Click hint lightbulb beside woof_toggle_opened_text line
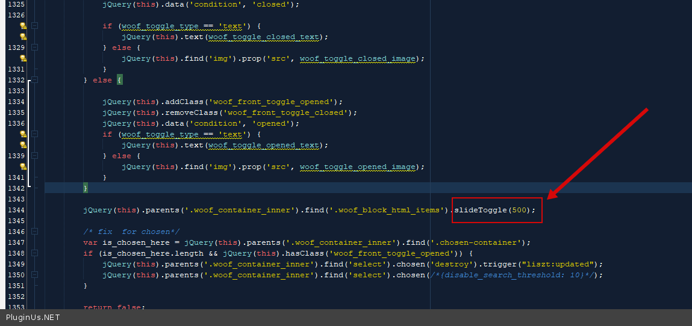The image size is (692, 326). pos(23,145)
